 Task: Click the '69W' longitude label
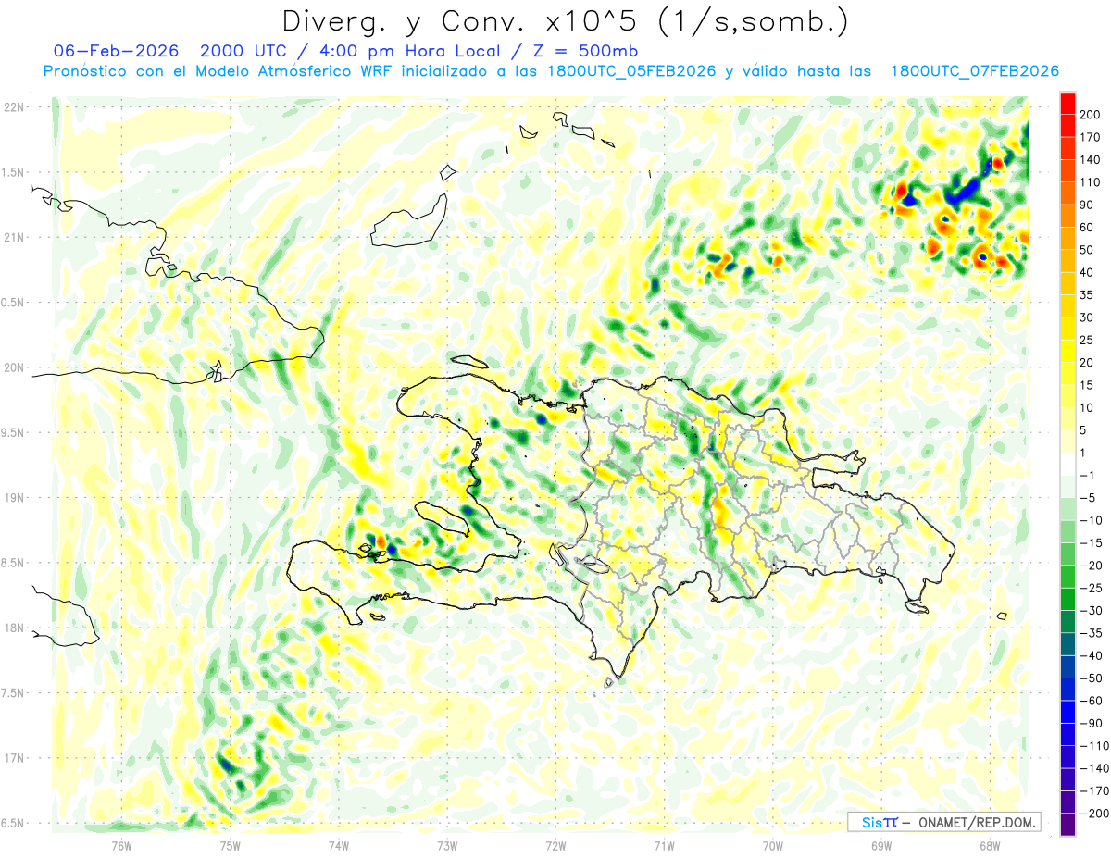point(881,844)
